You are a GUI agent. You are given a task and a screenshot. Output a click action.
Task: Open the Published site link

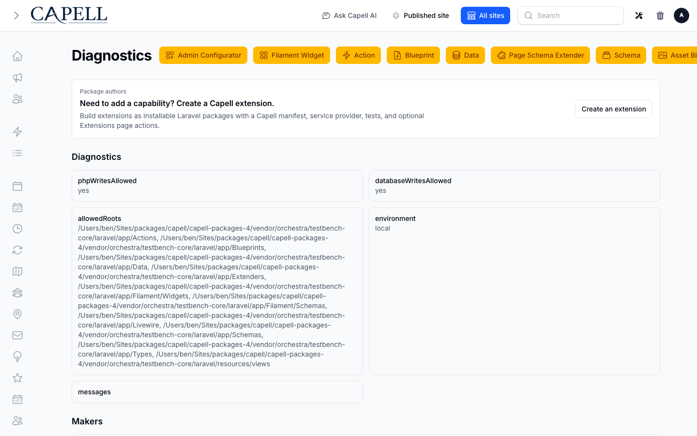[x=421, y=16]
